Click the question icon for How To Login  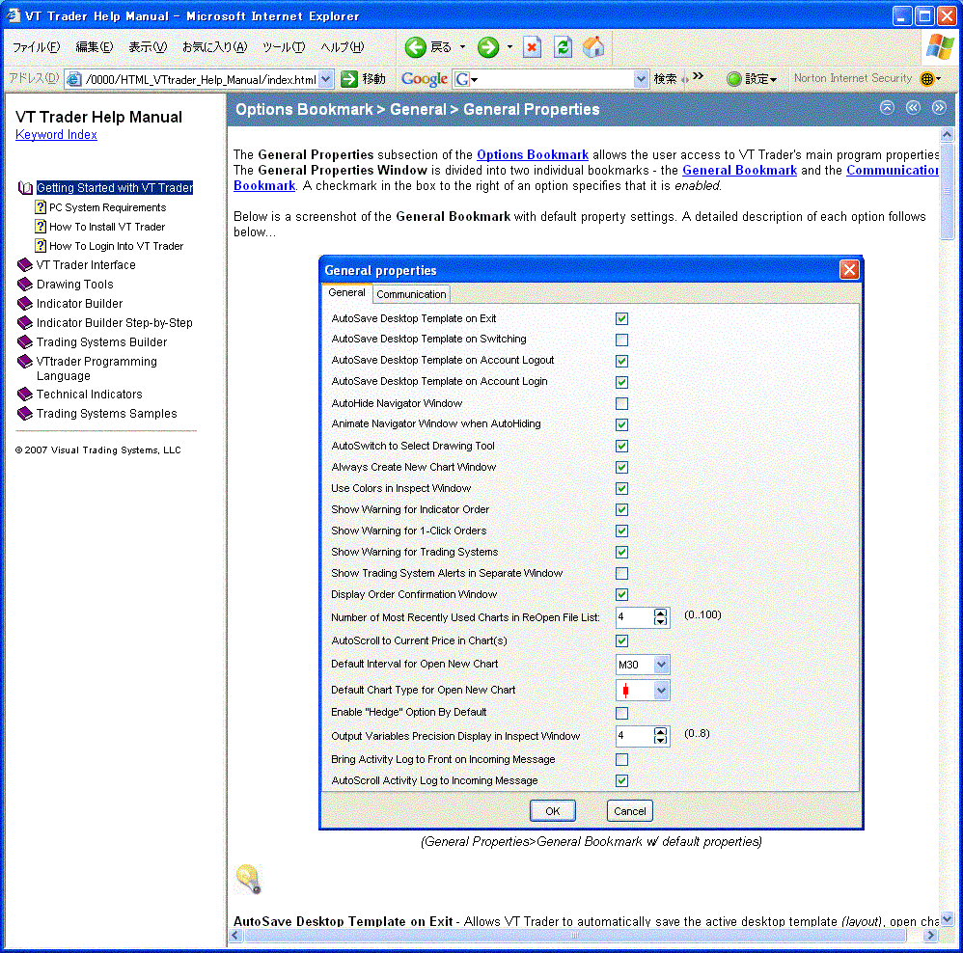click(x=41, y=246)
